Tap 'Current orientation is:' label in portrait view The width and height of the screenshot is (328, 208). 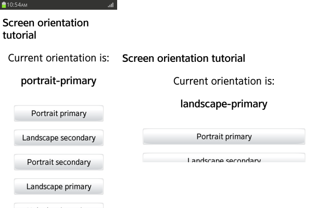click(59, 58)
